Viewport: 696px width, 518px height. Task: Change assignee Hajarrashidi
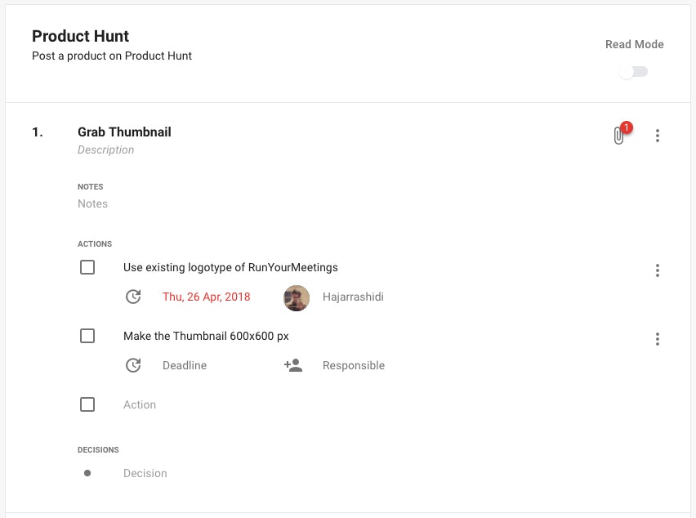(354, 297)
